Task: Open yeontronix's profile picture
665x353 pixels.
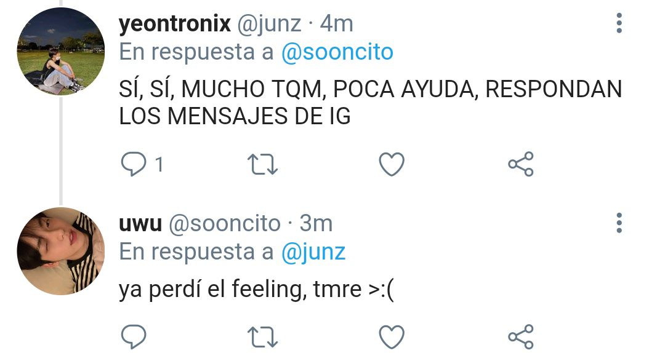Action: click(60, 51)
